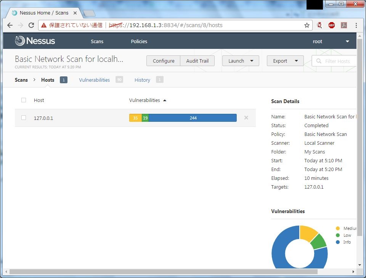Open the Policies menu in the header

[139, 41]
